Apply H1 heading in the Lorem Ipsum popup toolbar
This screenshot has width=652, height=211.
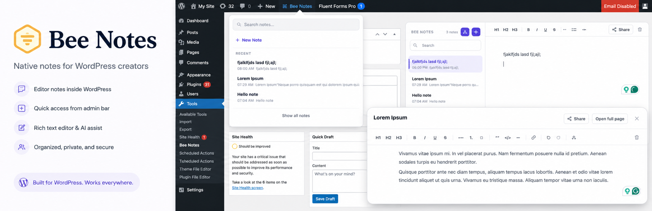coord(378,138)
